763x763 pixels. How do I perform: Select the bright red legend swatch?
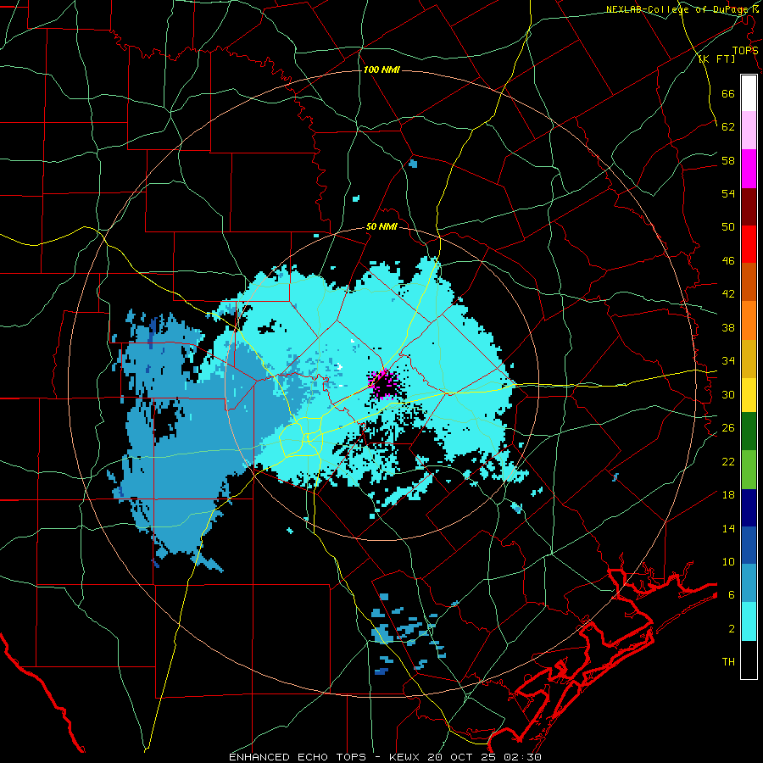[x=749, y=244]
